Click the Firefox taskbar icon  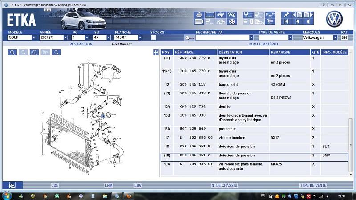tap(129, 196)
